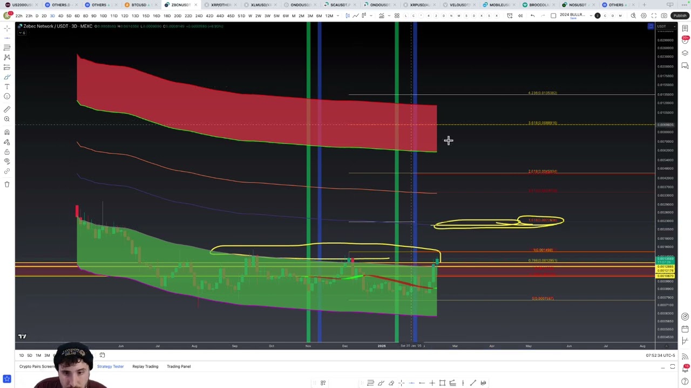Click the zoom in magnifier tool
Image resolution: width=691 pixels, height=388 pixels.
7,119
